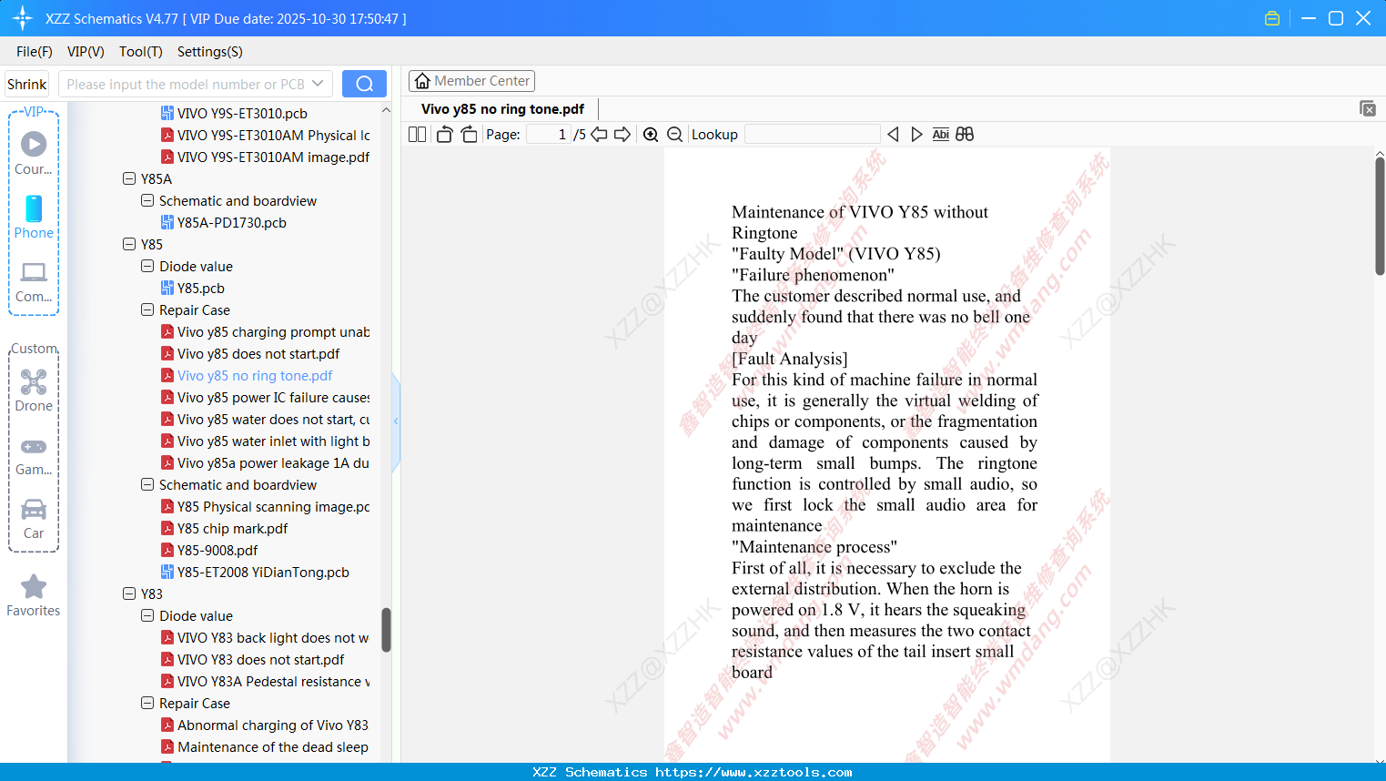1386x781 pixels.
Task: Open Y85 chip mark.pdf
Action: [x=224, y=529]
